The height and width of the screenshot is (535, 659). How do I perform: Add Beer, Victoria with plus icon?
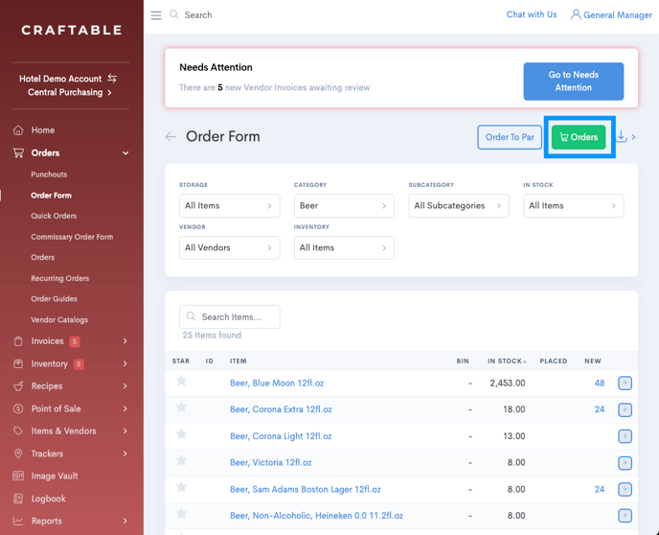625,463
